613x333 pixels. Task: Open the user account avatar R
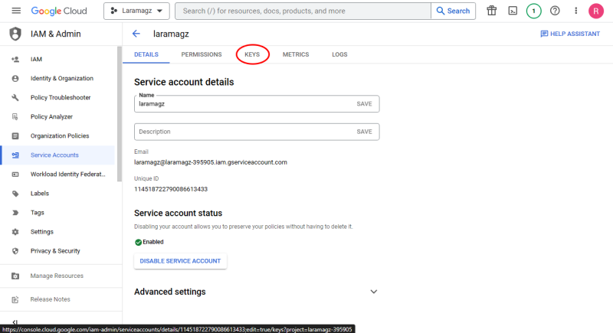[x=596, y=11]
